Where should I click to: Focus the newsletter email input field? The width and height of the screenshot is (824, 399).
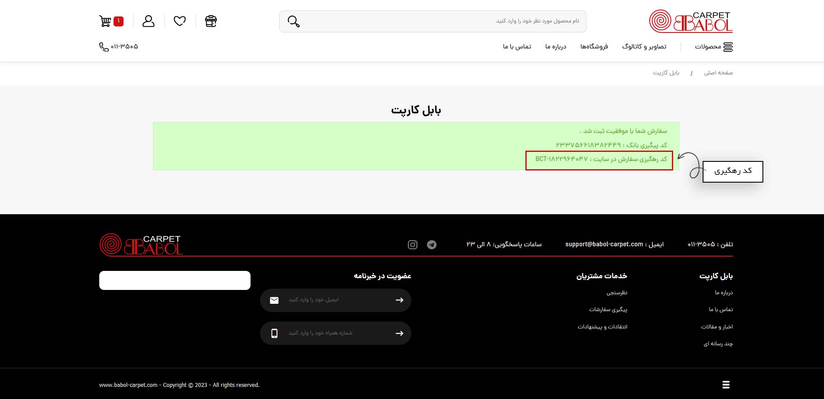point(335,300)
